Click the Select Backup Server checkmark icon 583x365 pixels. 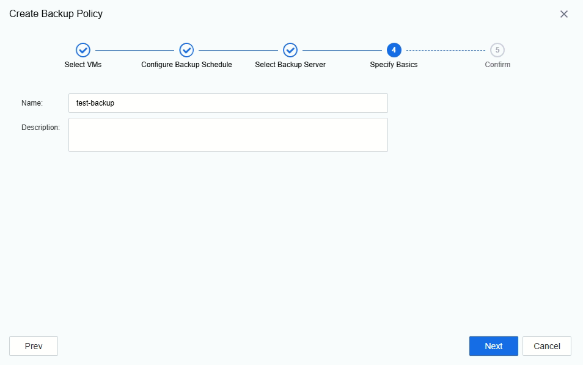coord(290,50)
